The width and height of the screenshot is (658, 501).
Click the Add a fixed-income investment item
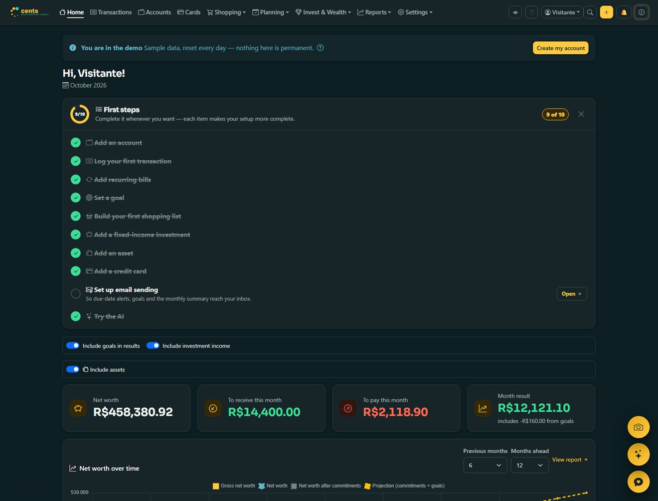click(142, 235)
